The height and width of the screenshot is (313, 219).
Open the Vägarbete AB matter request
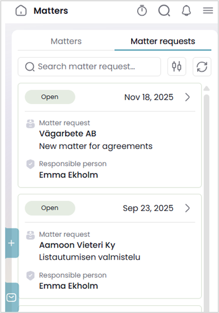(68, 134)
